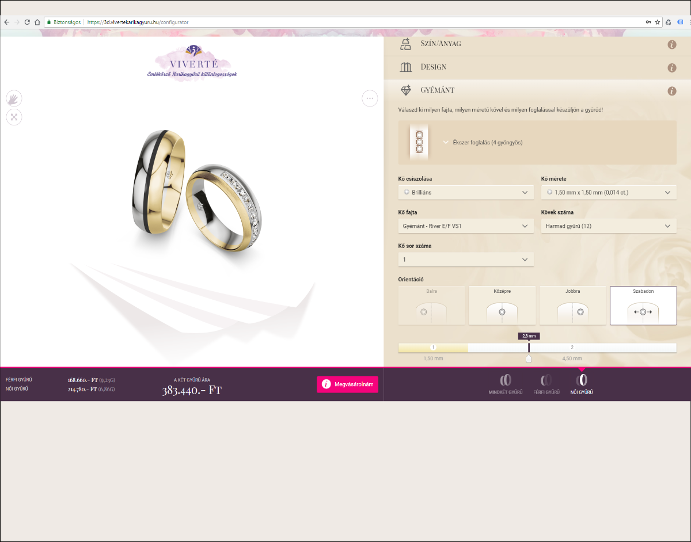Image resolution: width=691 pixels, height=542 pixels.
Task: Click info icon beside Gyémánt
Action: coord(671,91)
